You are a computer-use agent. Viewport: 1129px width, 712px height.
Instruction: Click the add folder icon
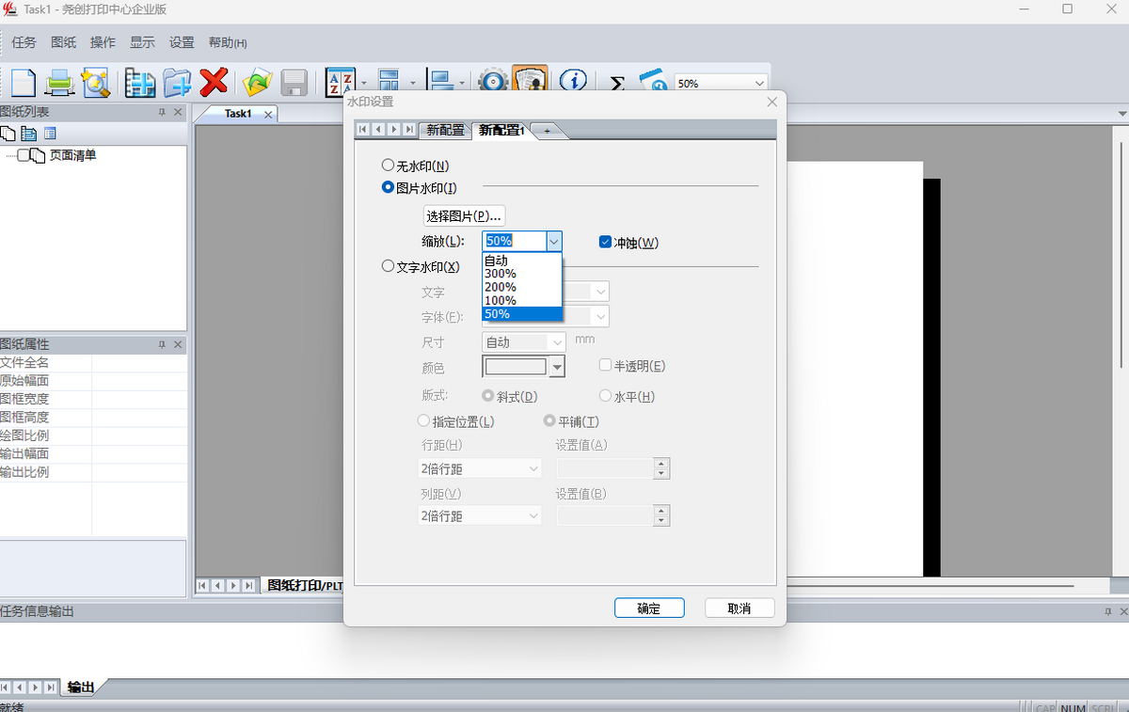pos(176,82)
